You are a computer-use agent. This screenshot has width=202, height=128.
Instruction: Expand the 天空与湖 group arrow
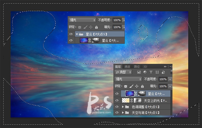(123, 113)
